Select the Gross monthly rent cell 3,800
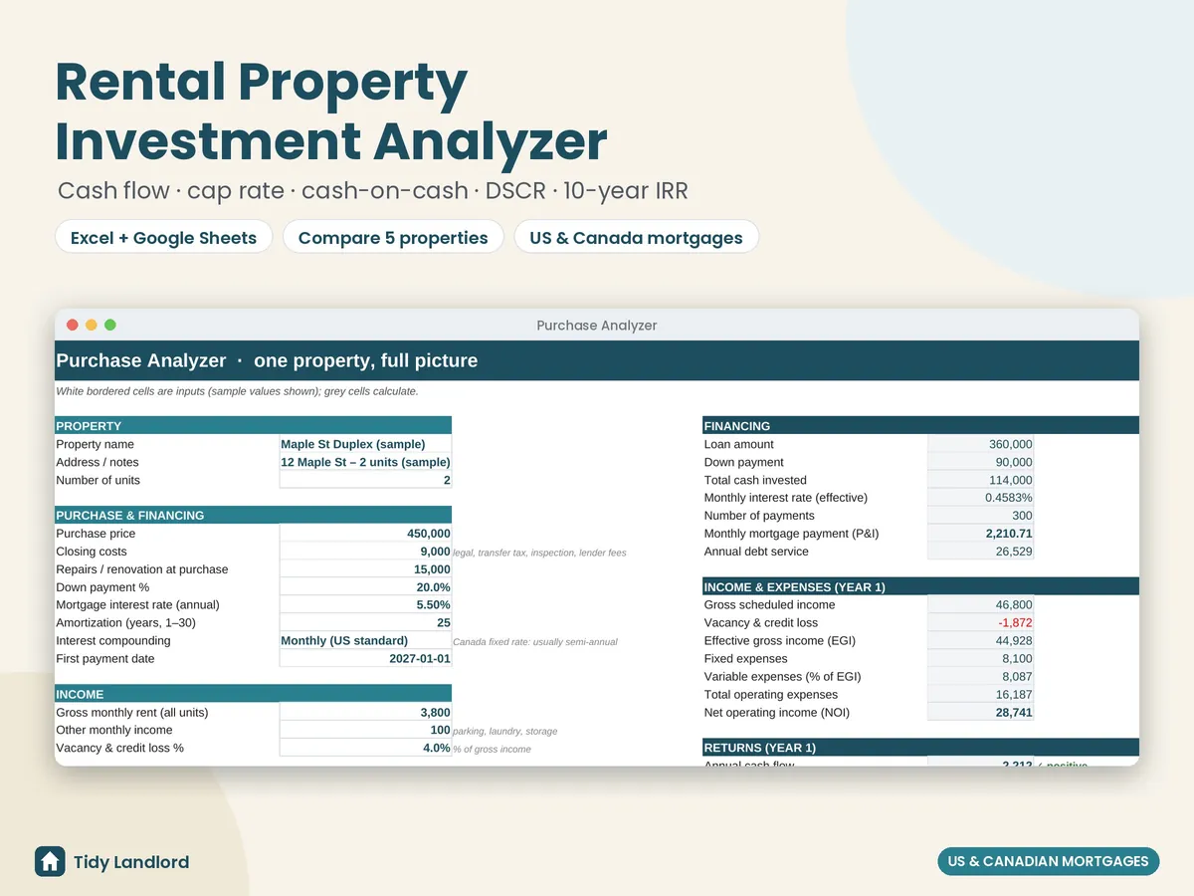 coord(365,713)
